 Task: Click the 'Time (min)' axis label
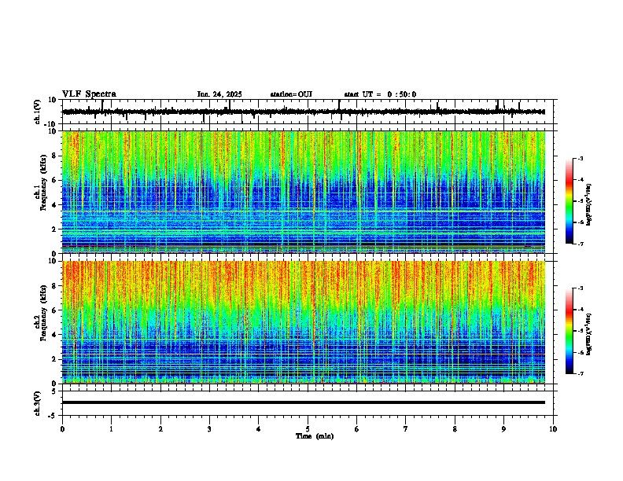(315, 436)
